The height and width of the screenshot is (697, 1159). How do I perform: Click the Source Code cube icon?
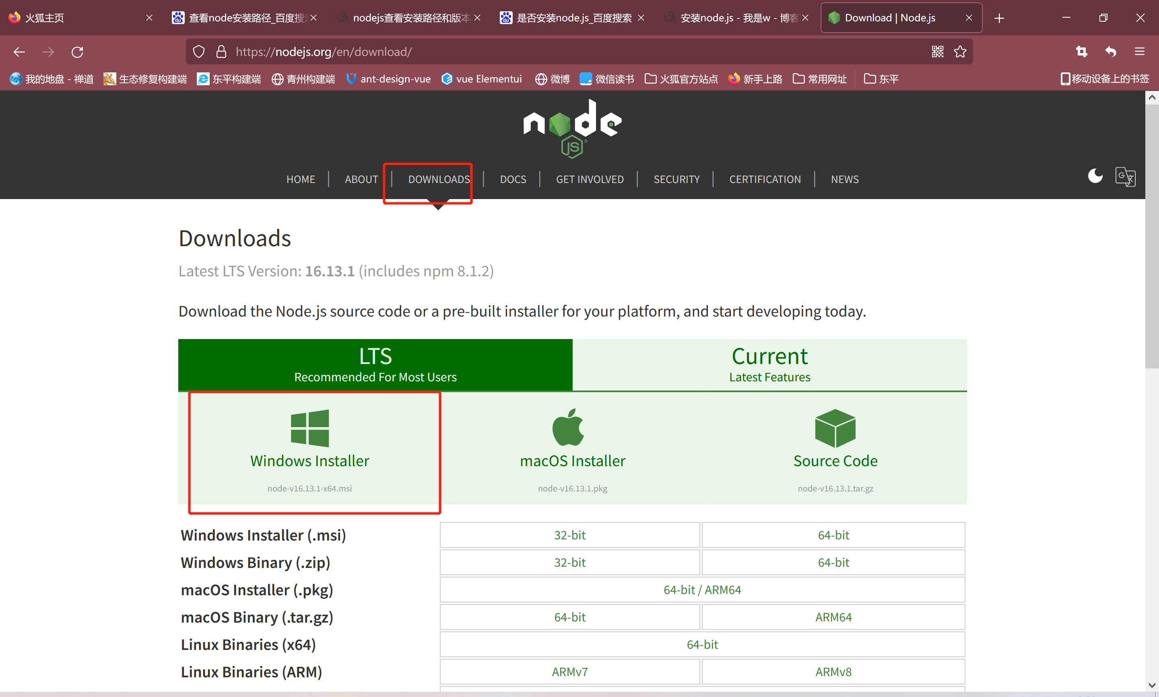point(835,428)
